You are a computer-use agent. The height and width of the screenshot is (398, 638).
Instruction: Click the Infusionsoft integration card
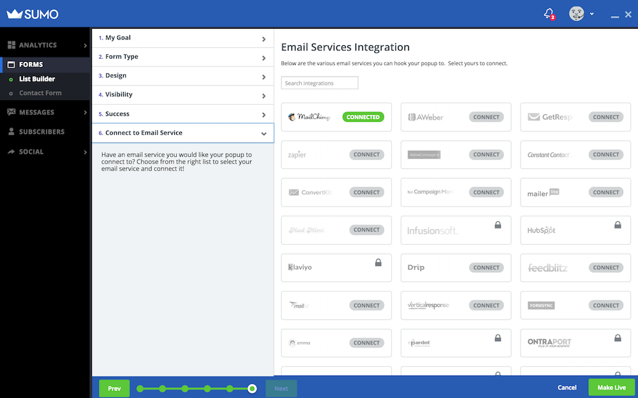click(x=456, y=230)
